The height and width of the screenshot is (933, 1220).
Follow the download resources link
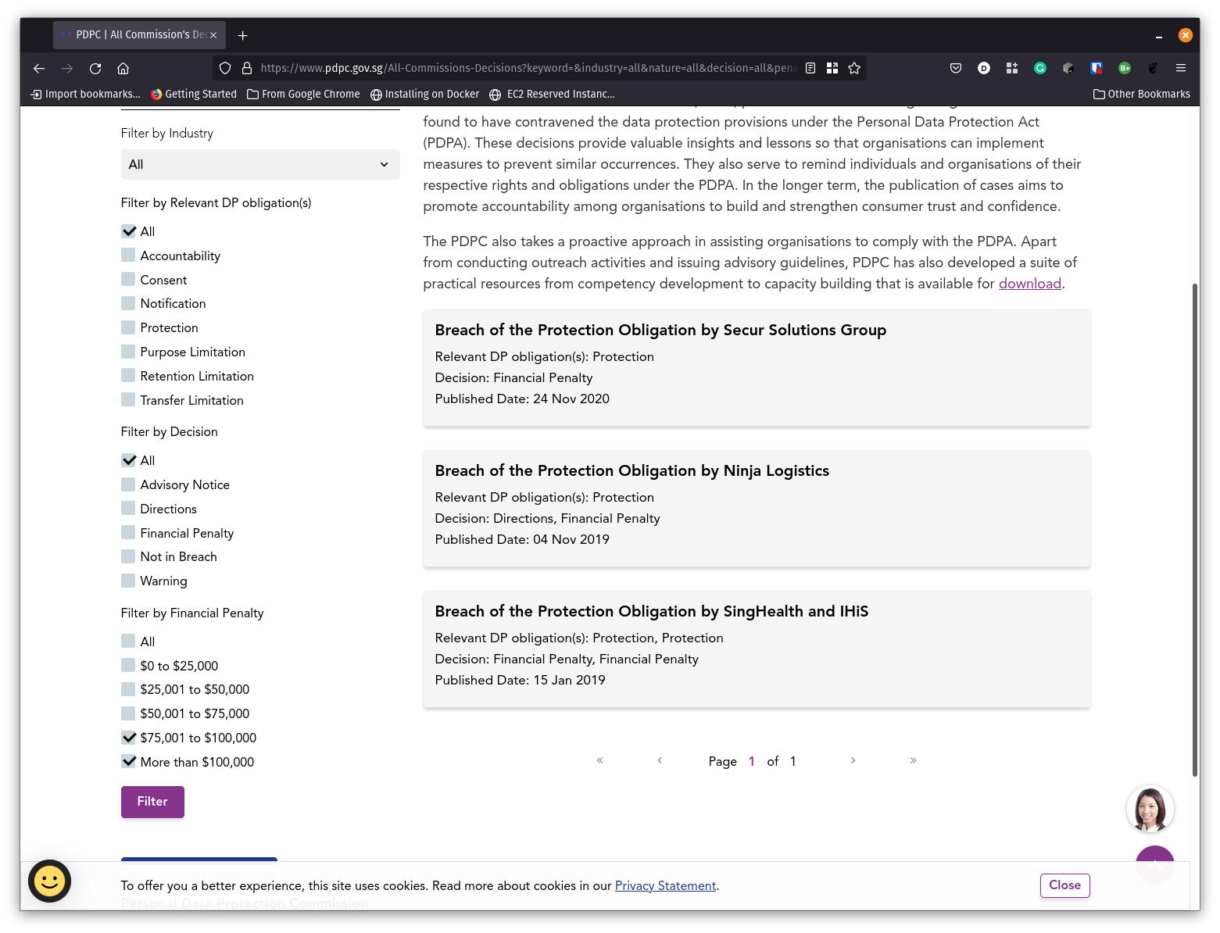click(x=1030, y=284)
